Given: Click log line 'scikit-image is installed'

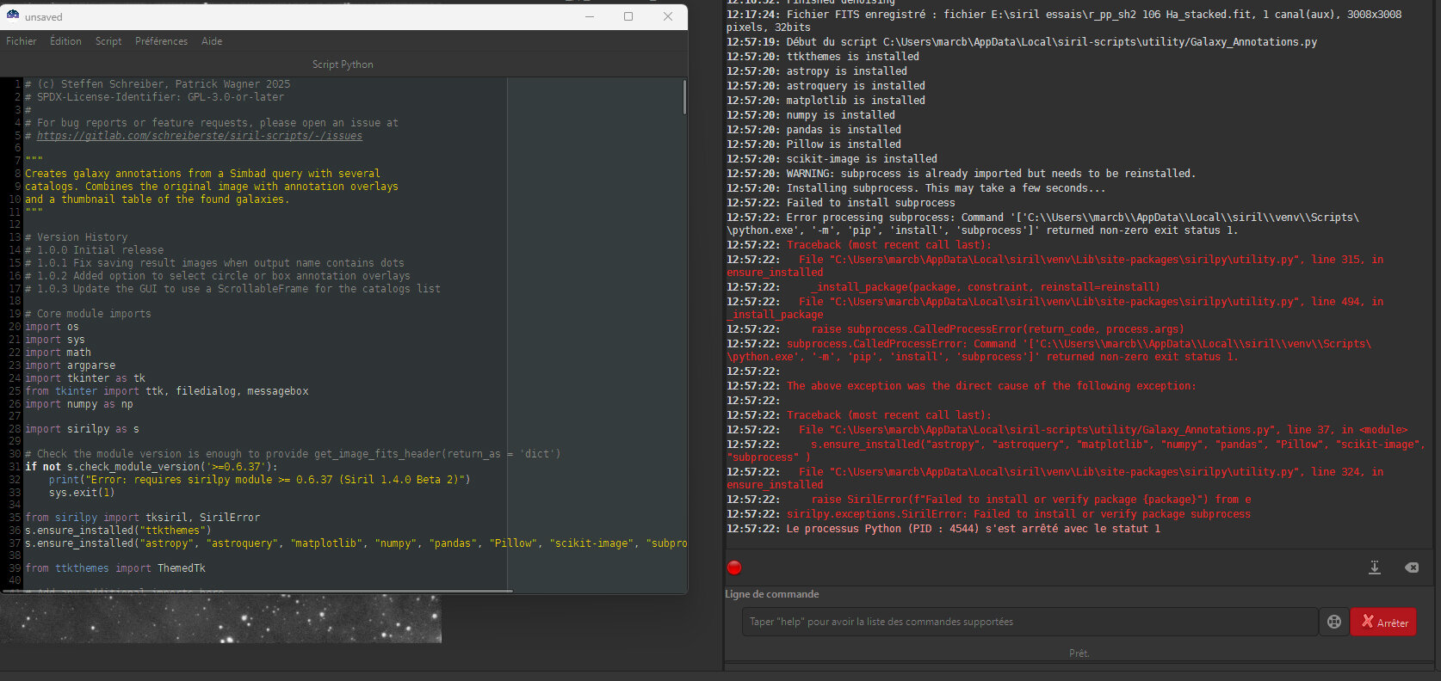Looking at the screenshot, I should tap(832, 159).
